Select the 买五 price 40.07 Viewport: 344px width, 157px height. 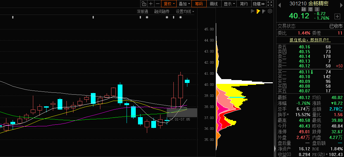click(304, 91)
